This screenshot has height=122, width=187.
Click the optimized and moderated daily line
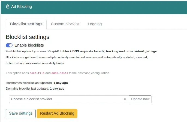(x=35, y=63)
